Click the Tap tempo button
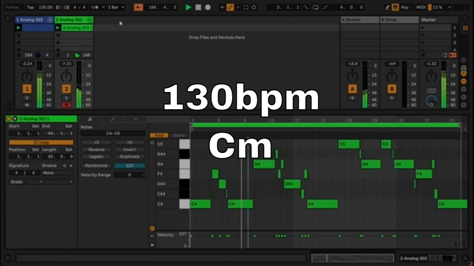This screenshot has width=474, height=266. 30,7
